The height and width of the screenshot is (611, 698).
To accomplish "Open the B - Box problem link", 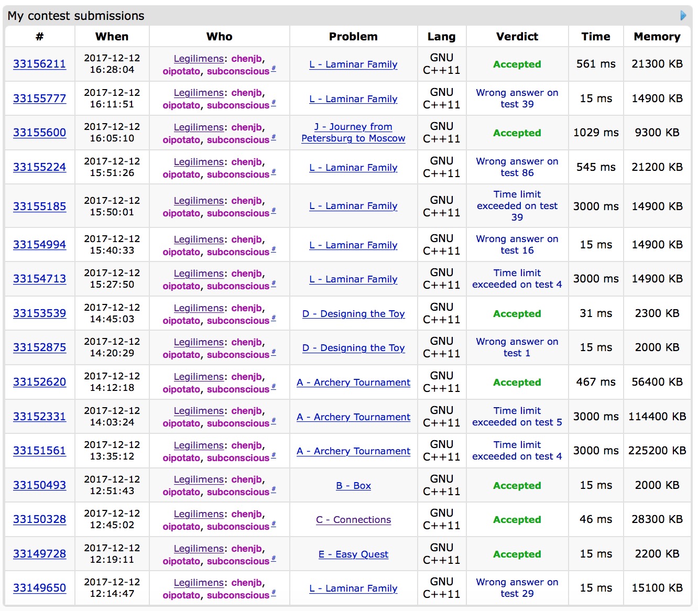I will [353, 486].
